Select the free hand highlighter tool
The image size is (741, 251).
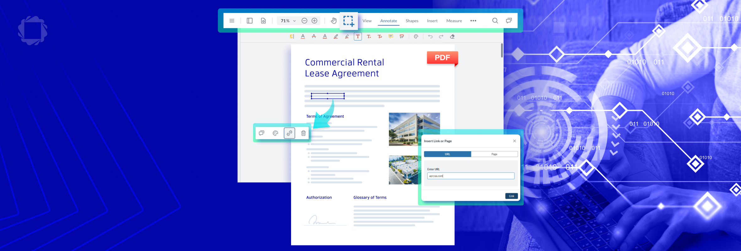pyautogui.click(x=347, y=36)
